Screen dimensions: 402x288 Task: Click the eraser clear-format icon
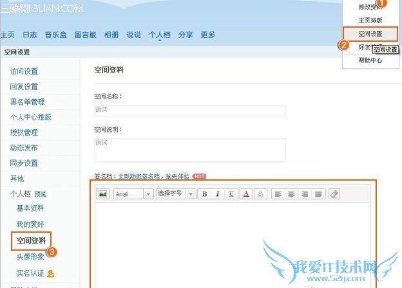tap(334, 194)
